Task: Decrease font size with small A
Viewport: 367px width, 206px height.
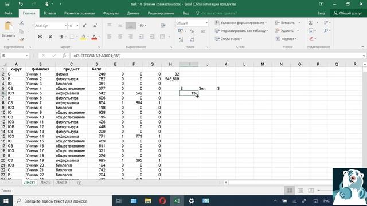Action: coord(95,26)
